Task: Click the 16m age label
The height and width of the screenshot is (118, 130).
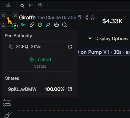Action: coord(23,25)
